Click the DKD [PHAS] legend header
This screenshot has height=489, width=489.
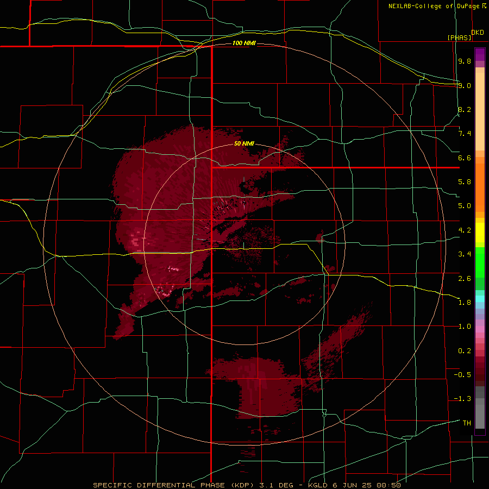[x=466, y=35]
